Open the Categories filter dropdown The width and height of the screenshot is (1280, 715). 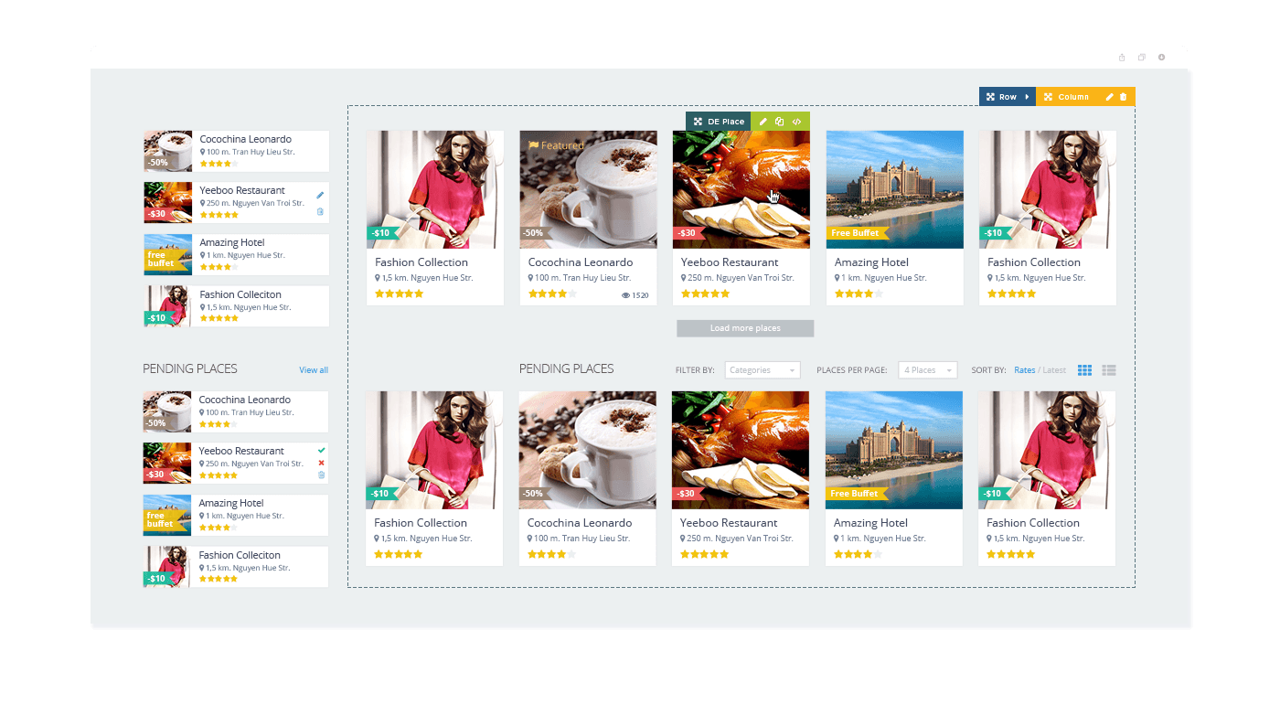pos(763,369)
